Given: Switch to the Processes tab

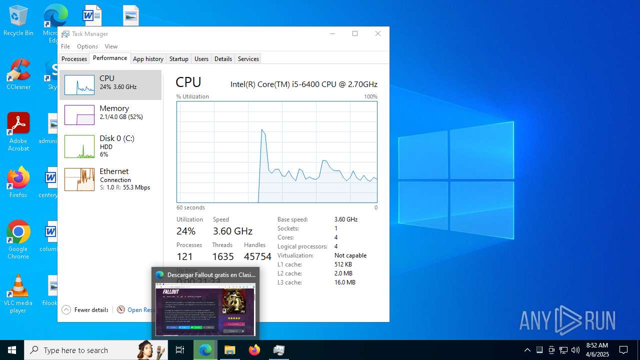Looking at the screenshot, I should pos(74,58).
